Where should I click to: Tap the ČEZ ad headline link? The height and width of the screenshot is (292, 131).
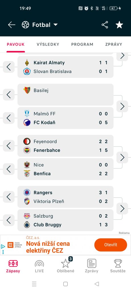48,247
